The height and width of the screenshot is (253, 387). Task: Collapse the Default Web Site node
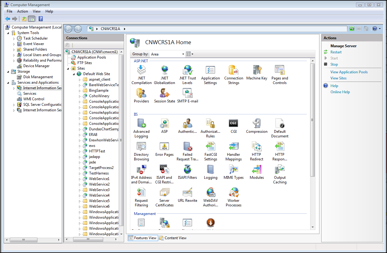coord(74,74)
